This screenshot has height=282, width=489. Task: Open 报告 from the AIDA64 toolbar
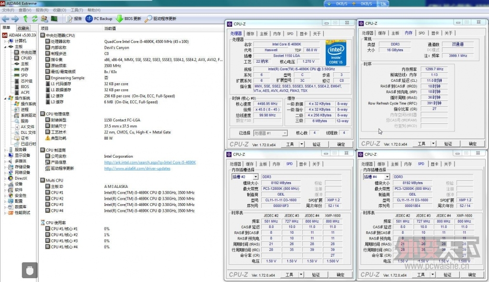74,19
